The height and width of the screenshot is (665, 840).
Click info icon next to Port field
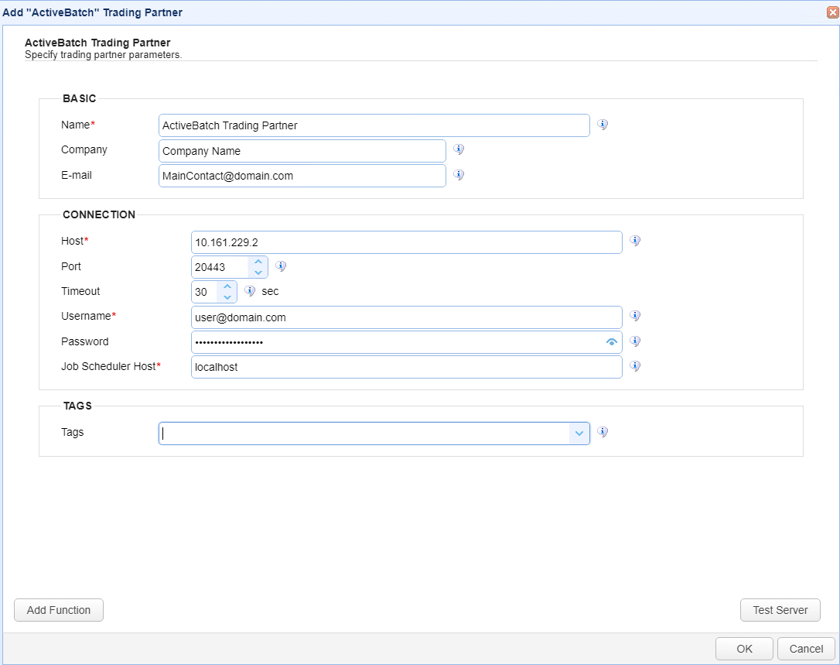point(281,266)
